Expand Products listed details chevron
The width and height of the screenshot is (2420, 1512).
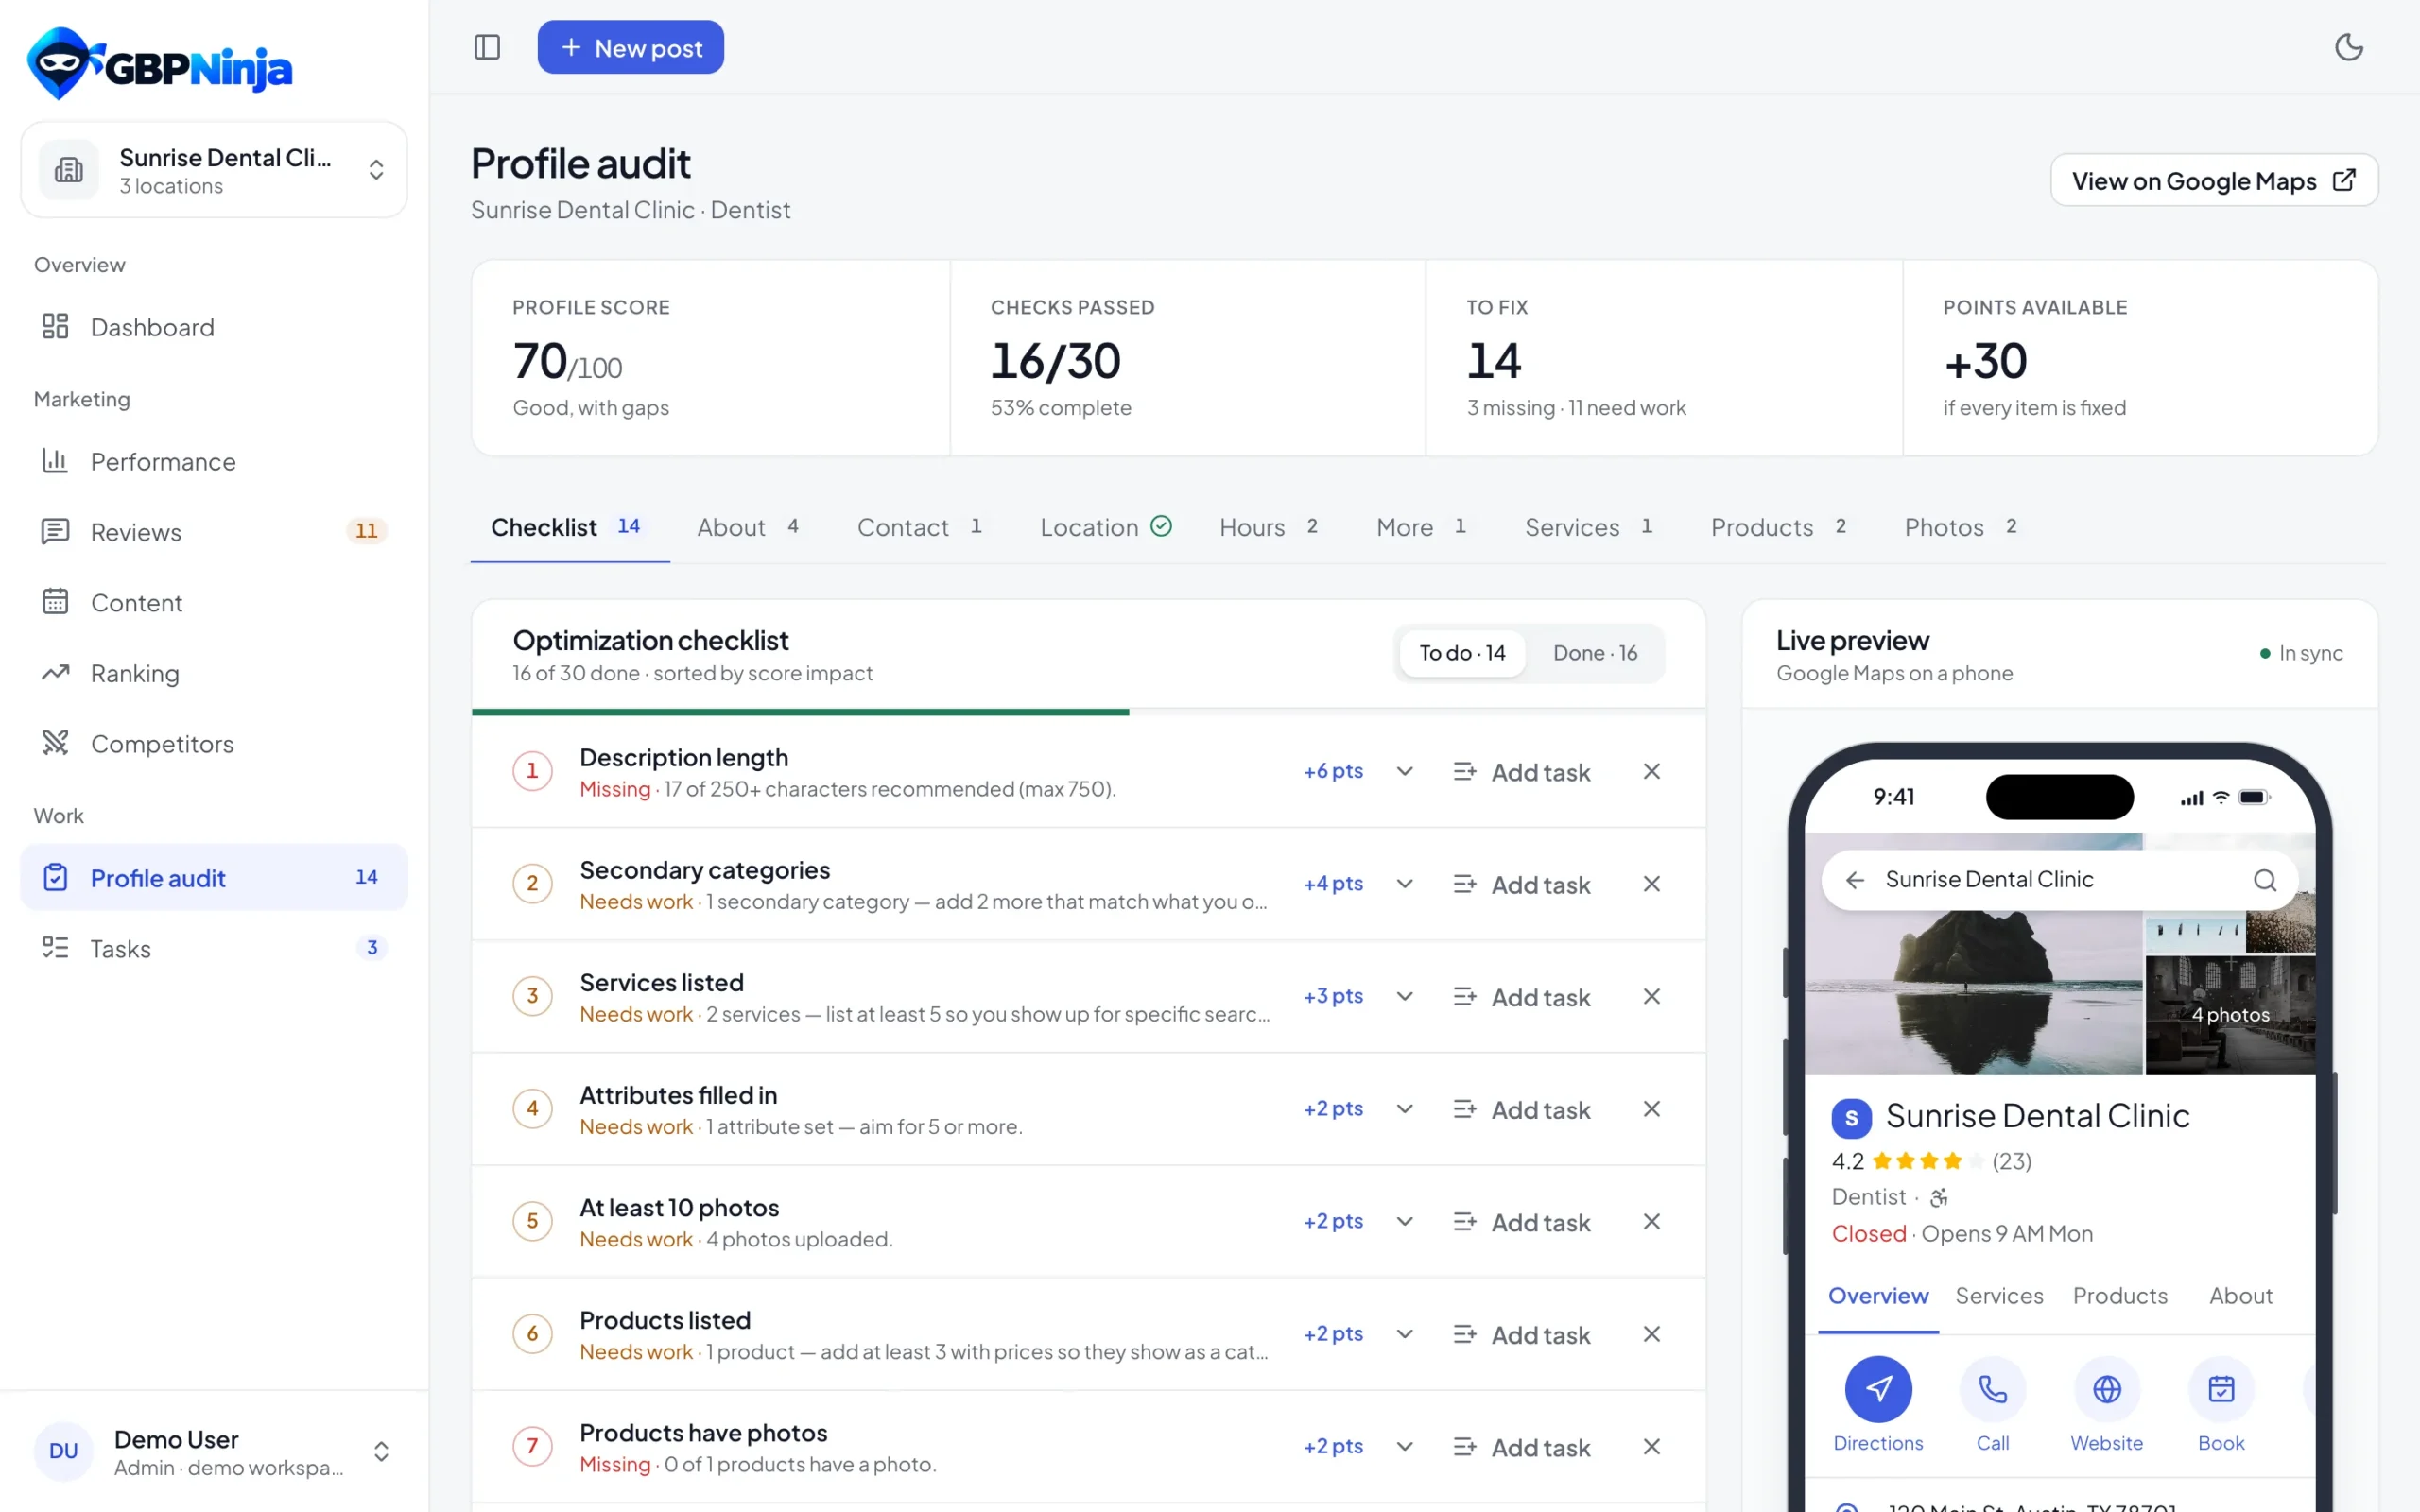[1404, 1334]
